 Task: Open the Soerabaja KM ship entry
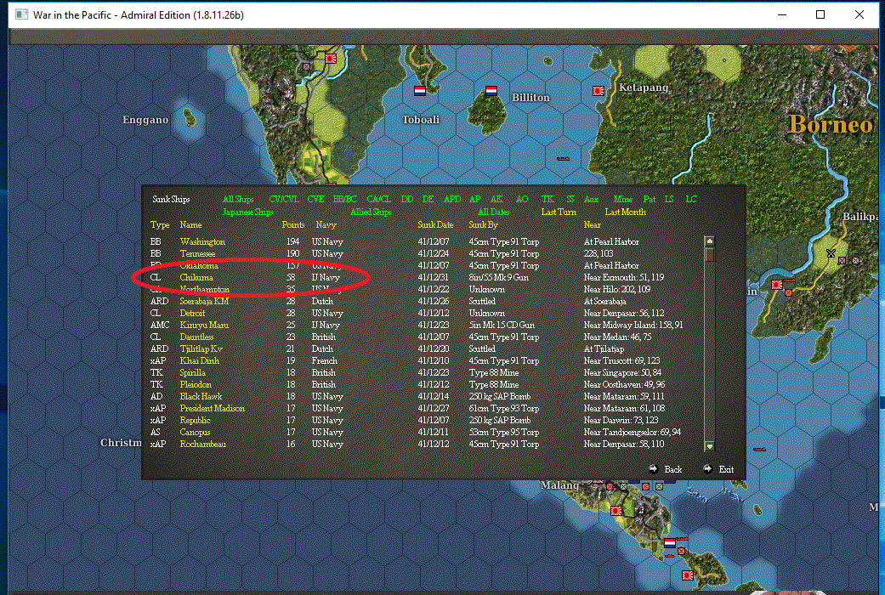coord(204,301)
